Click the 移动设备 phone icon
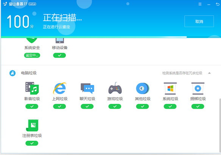This screenshot has width=221, height=155. (x=60, y=41)
